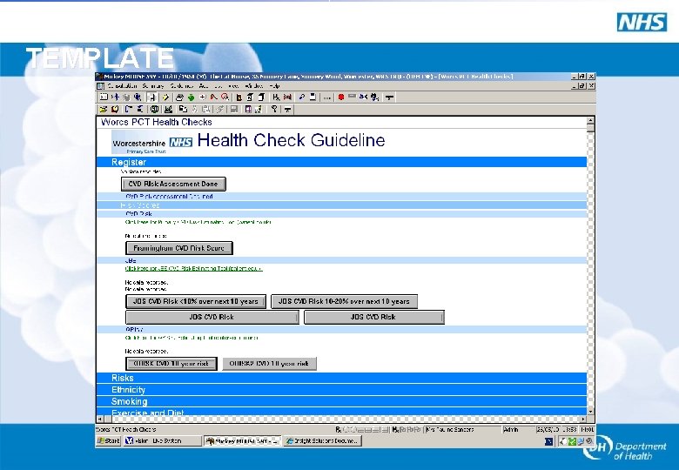Open the Guidelines menu

[182, 85]
